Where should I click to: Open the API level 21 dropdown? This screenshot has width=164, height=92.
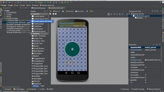point(92,11)
